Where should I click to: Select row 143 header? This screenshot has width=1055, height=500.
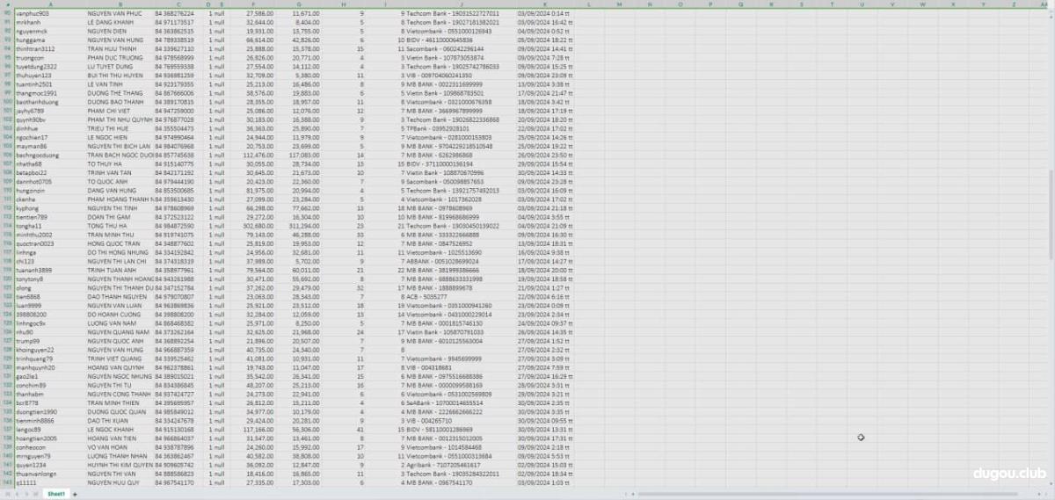pyautogui.click(x=7, y=482)
